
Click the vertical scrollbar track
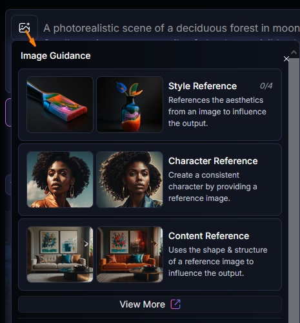coord(294,191)
